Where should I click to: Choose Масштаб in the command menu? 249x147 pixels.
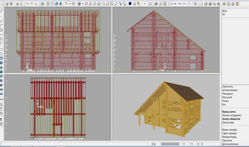pyautogui.click(x=227, y=97)
